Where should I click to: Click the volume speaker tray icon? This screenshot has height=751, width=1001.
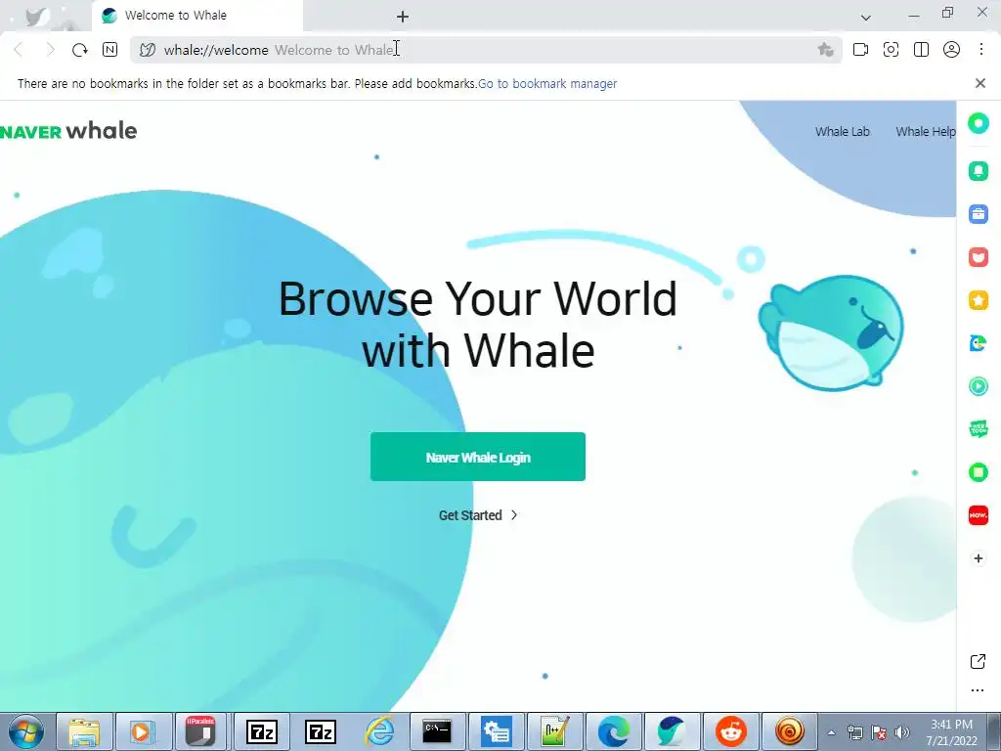[x=902, y=732]
